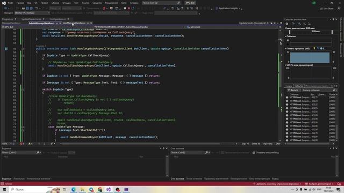Restart the debug session icon

133,9
